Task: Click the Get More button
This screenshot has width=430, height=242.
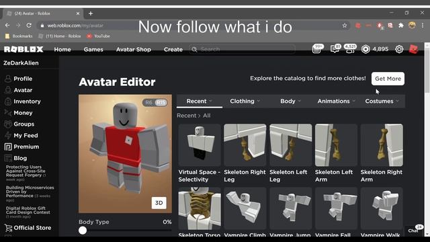Action: (388, 79)
